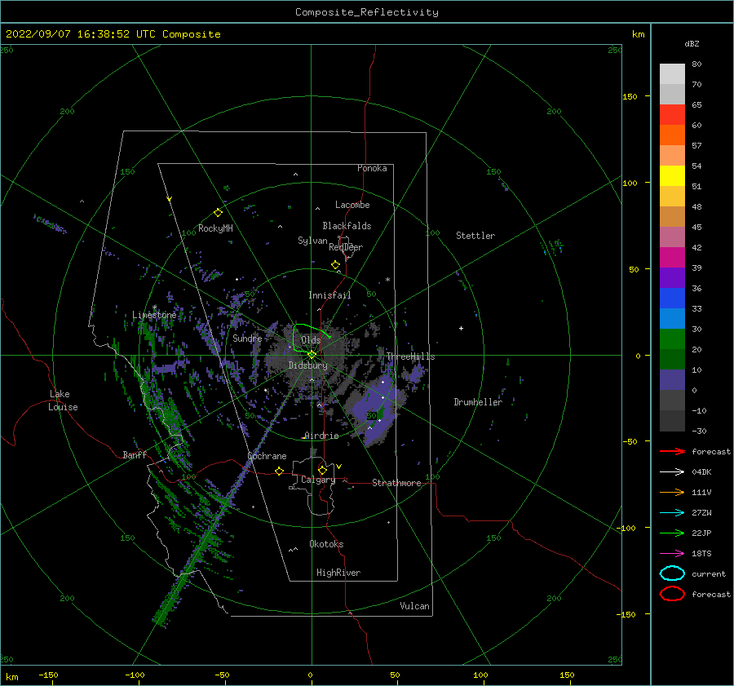The image size is (734, 686).
Task: Click the red forecast arrow in legend
Action: [672, 451]
